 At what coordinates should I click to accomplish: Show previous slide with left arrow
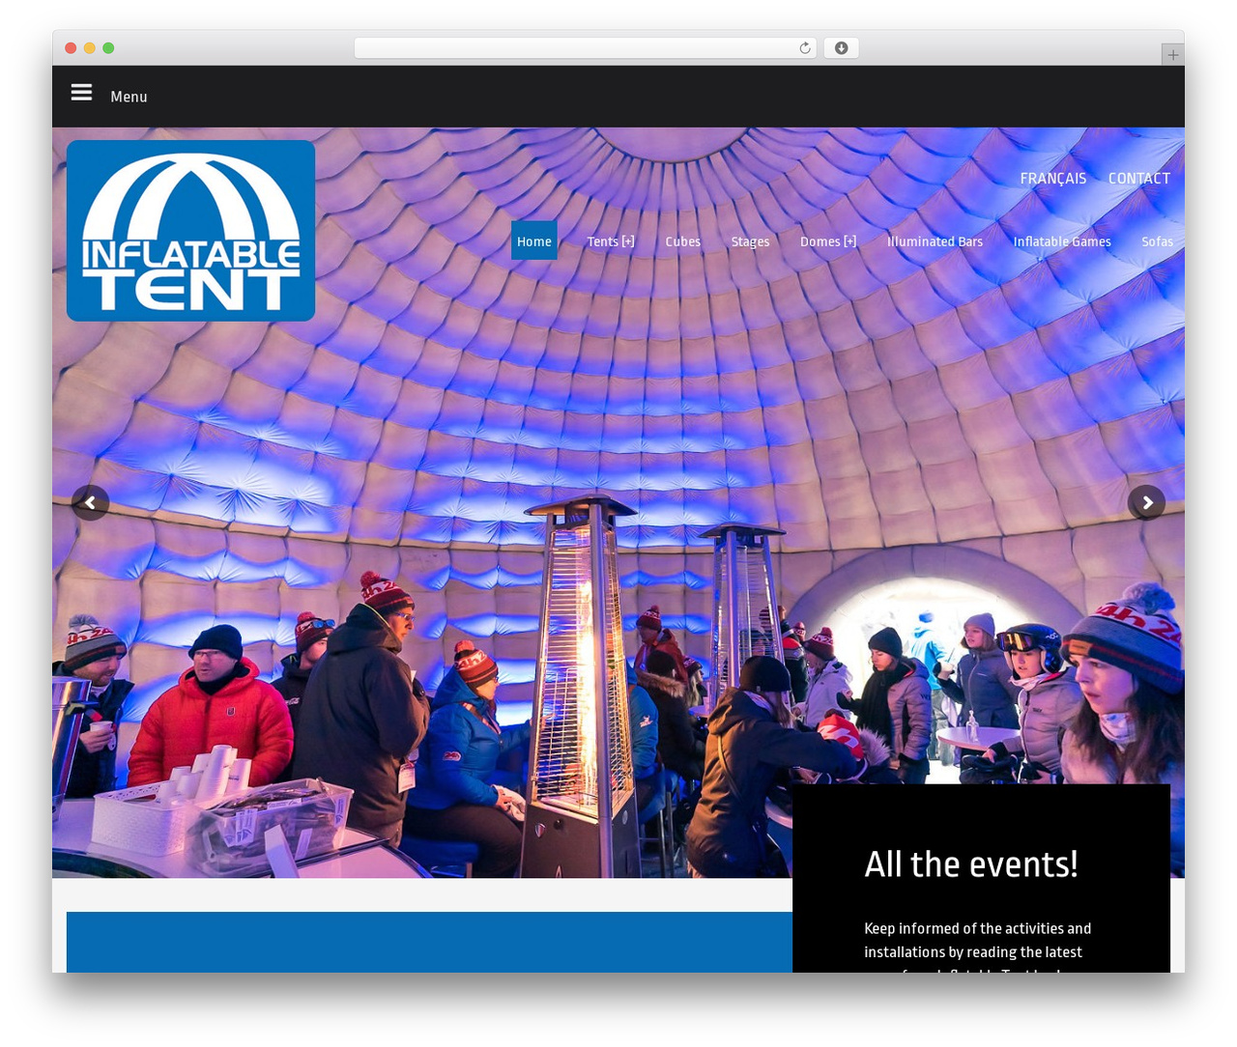point(90,502)
